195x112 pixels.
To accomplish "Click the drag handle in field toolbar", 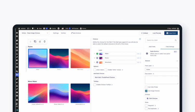I will (x=30, y=42).
